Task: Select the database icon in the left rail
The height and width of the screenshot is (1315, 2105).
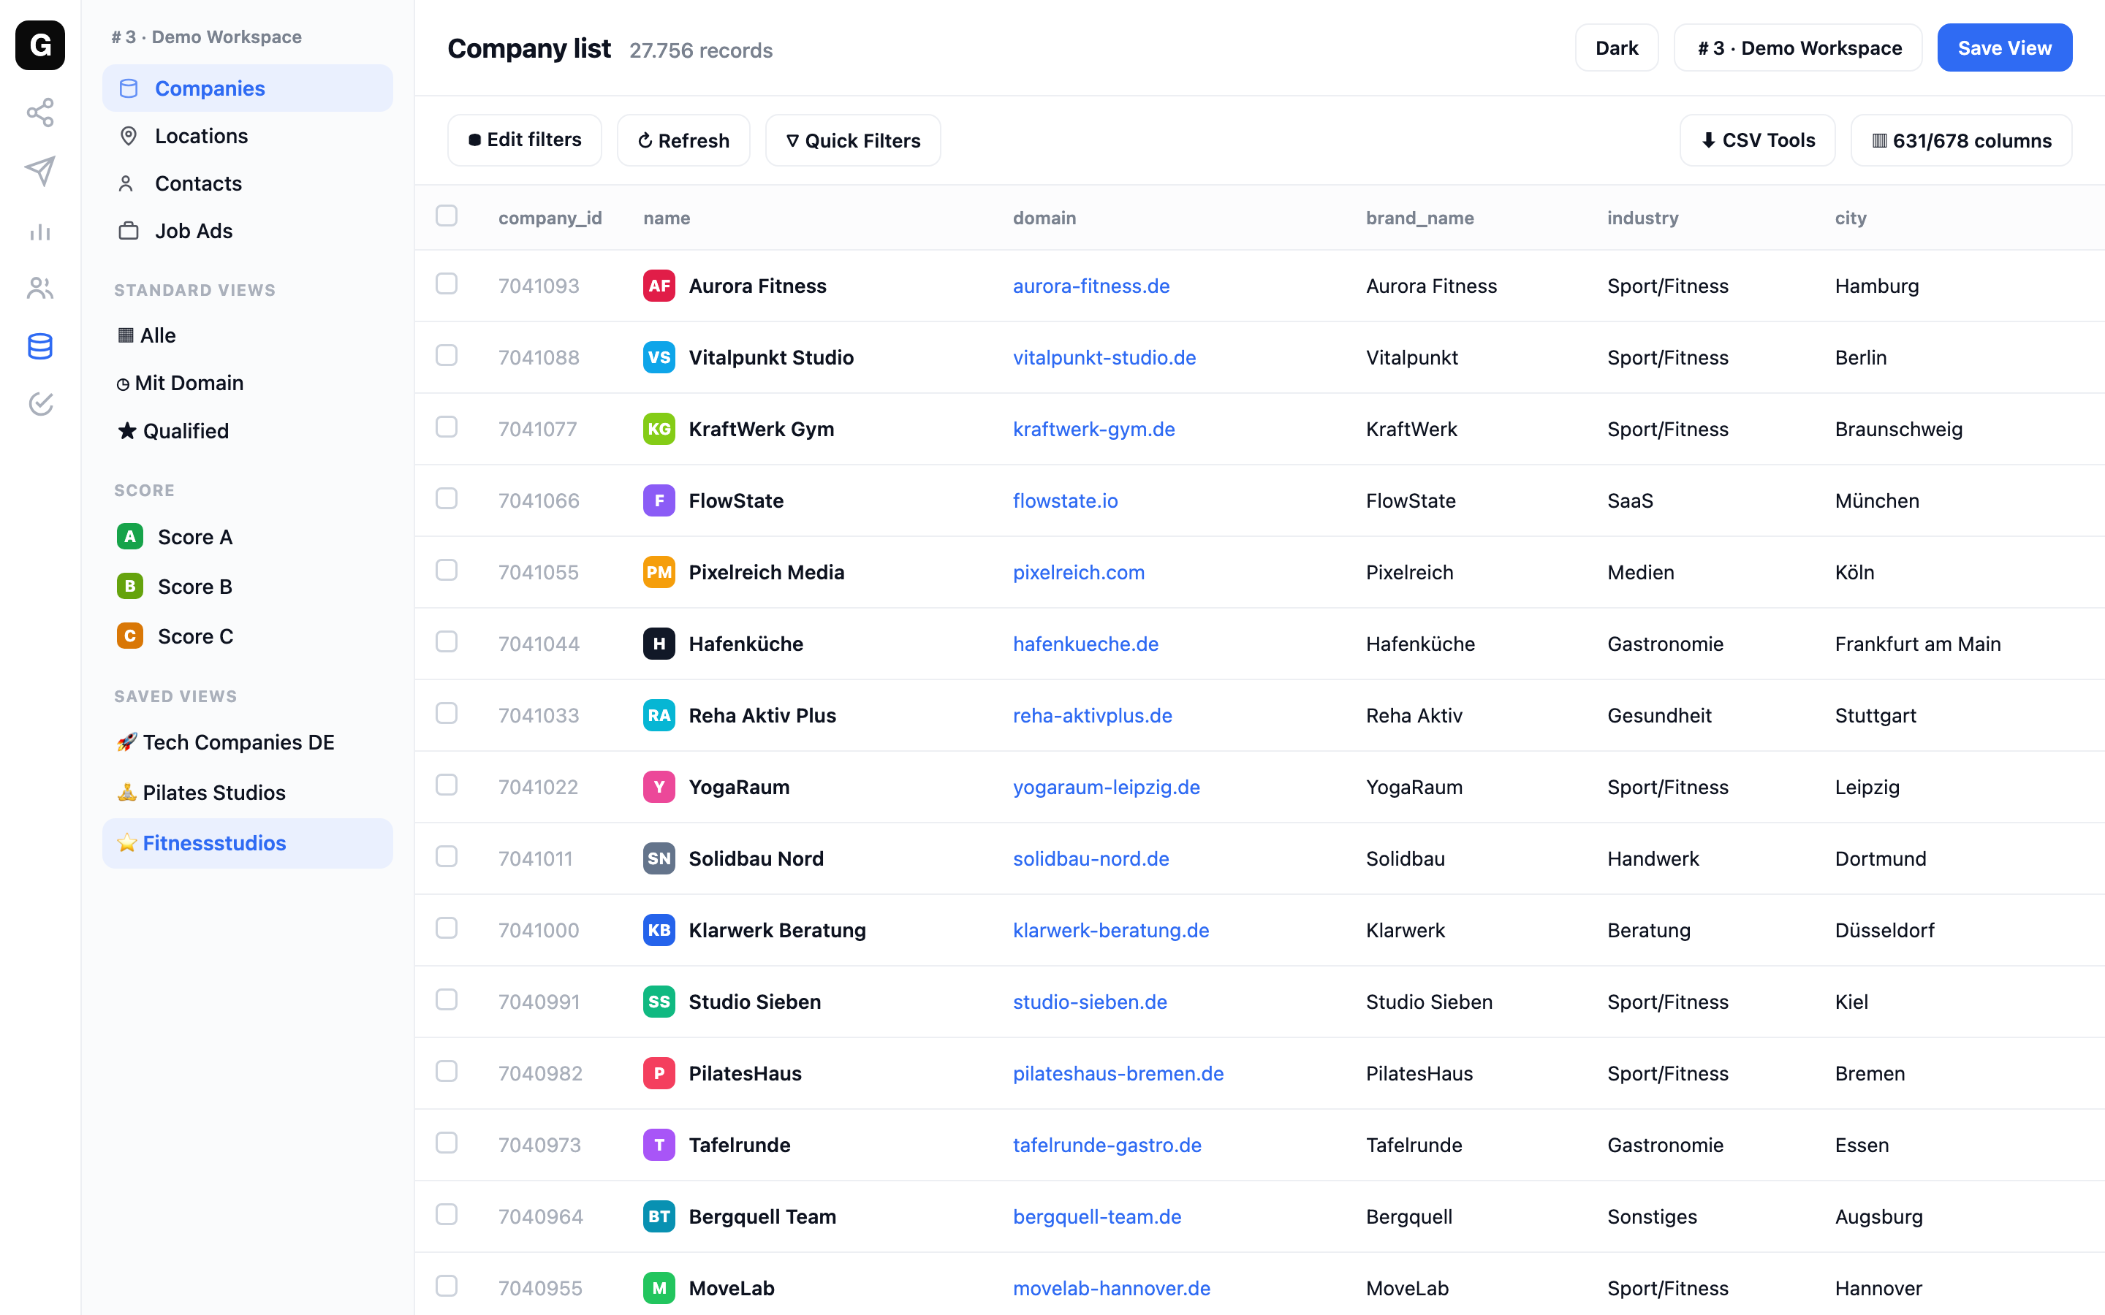Action: click(x=40, y=346)
